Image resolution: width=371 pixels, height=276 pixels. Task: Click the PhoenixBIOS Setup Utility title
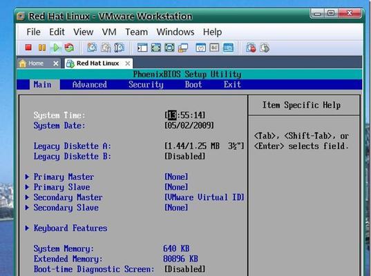187,75
